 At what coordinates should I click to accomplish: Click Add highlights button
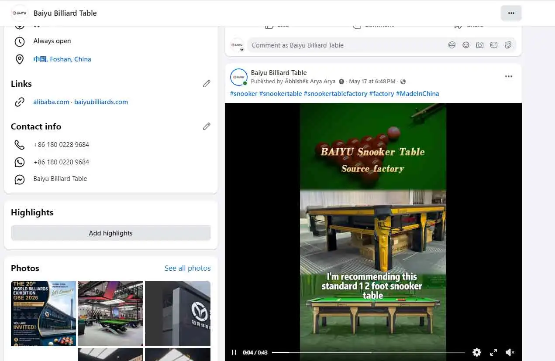tap(111, 233)
